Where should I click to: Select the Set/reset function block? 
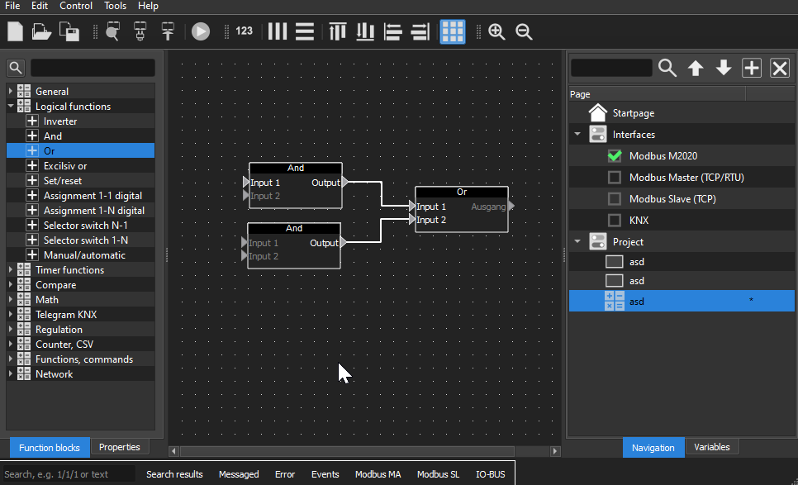63,181
